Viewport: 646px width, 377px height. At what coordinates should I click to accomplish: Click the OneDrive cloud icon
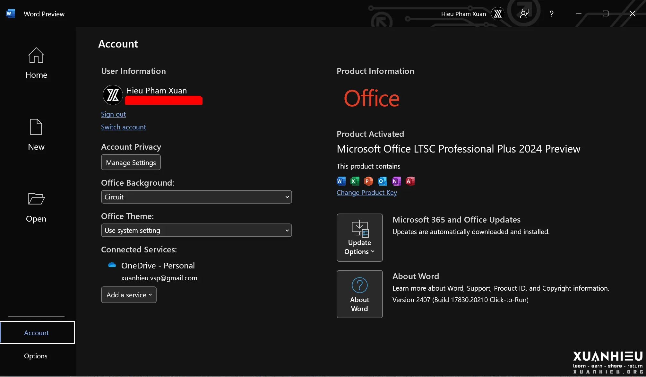point(112,265)
